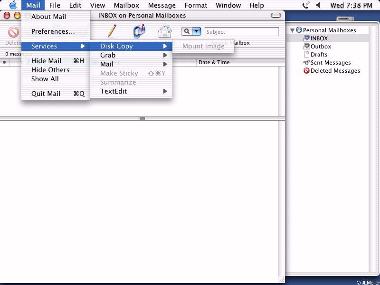
Task: Expand the Grab services submenu
Action: pos(131,55)
